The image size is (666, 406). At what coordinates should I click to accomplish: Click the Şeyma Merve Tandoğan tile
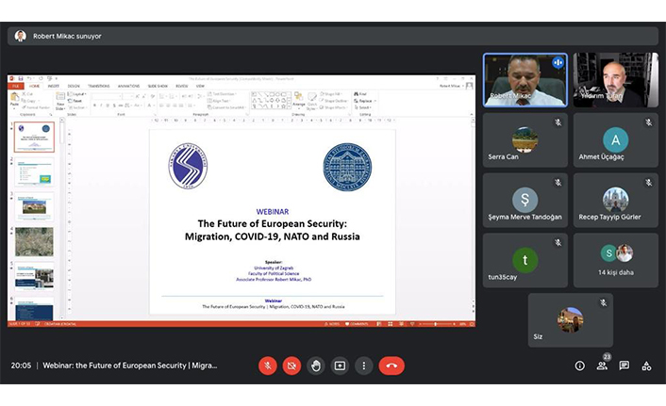(x=524, y=200)
